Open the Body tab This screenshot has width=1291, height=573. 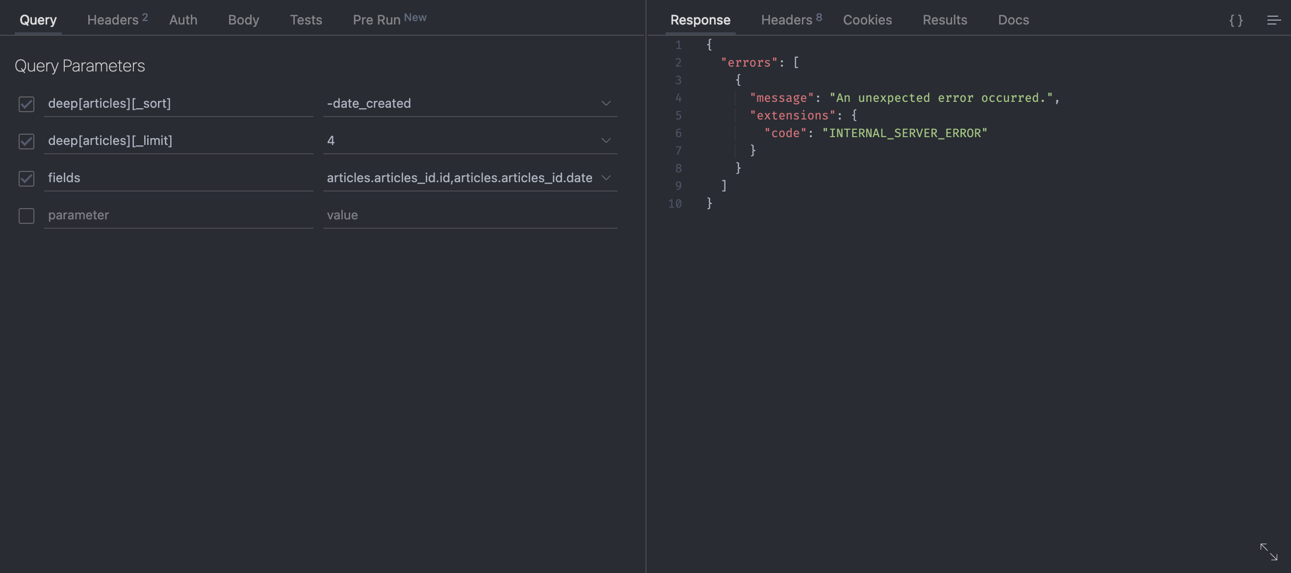(244, 20)
